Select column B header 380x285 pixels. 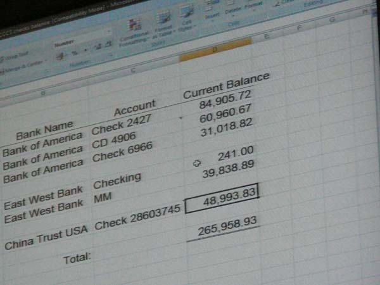[43, 93]
